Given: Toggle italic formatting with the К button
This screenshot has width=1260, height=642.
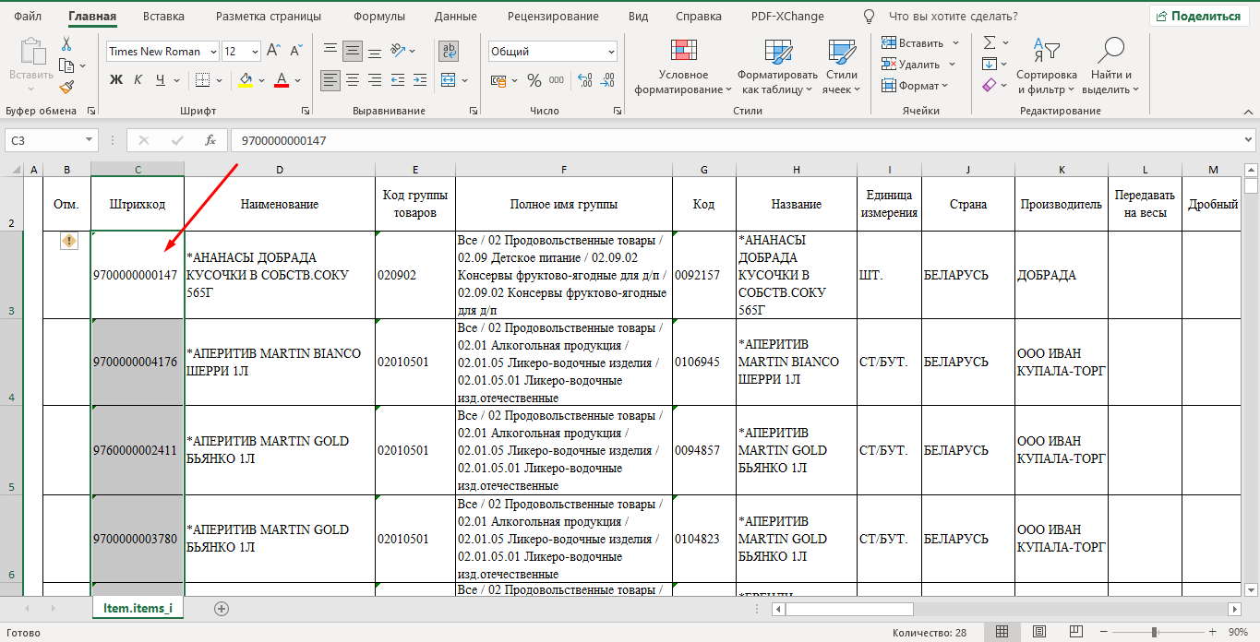Looking at the screenshot, I should pos(138,80).
